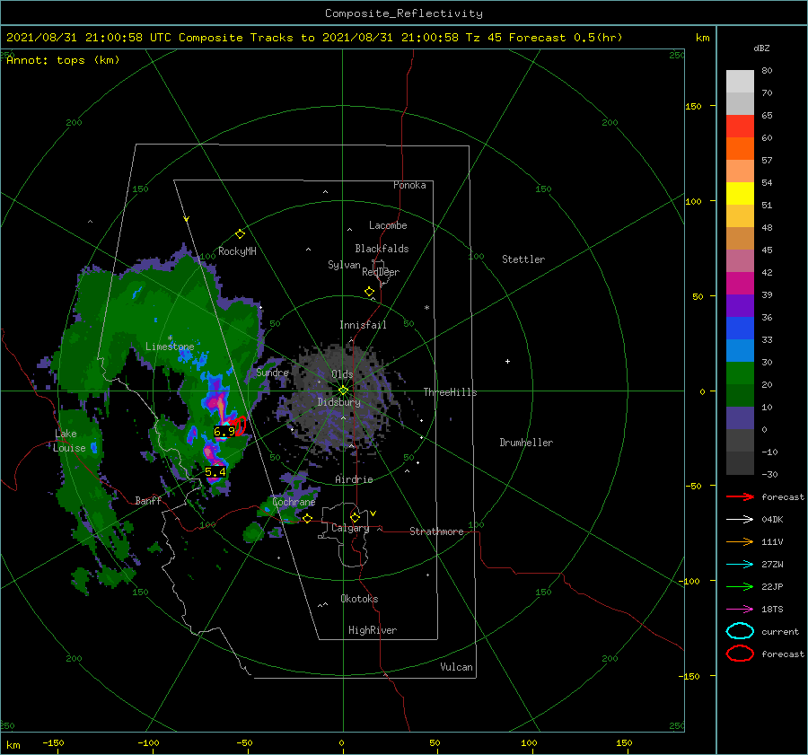Pick the purple 39-36 dBZ swatch
808x755 pixels.
pos(740,306)
